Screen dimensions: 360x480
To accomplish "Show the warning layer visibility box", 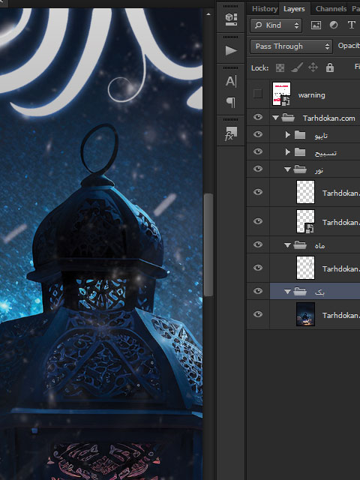I will pos(258,94).
